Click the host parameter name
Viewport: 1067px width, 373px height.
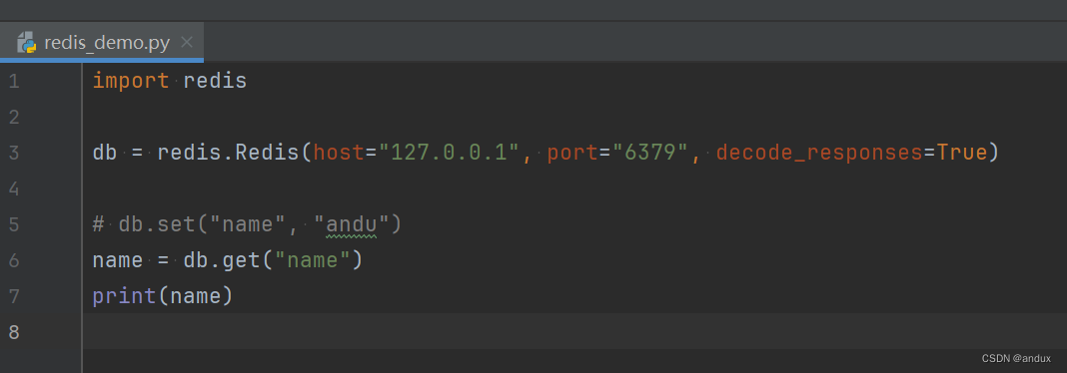(x=339, y=153)
